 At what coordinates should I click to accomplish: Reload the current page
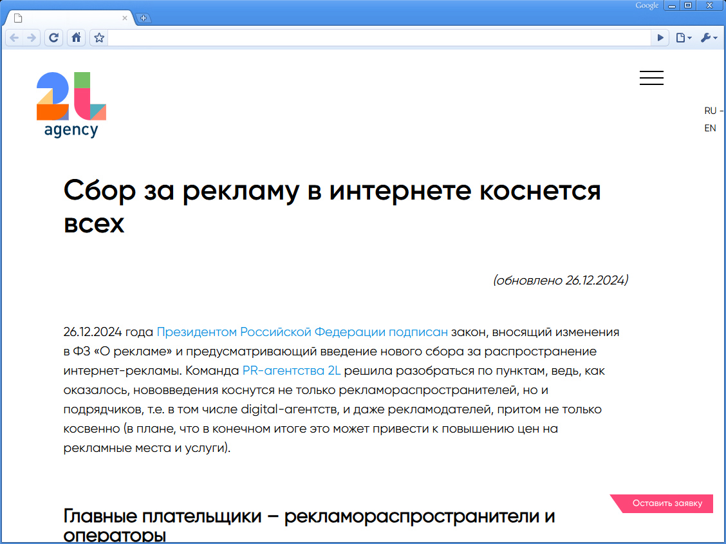[x=53, y=38]
